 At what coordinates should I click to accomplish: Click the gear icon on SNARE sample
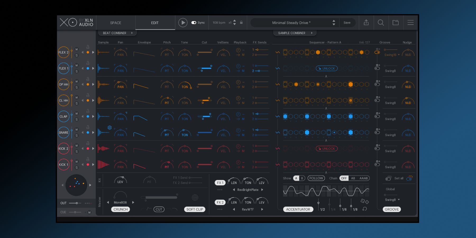coord(109,128)
